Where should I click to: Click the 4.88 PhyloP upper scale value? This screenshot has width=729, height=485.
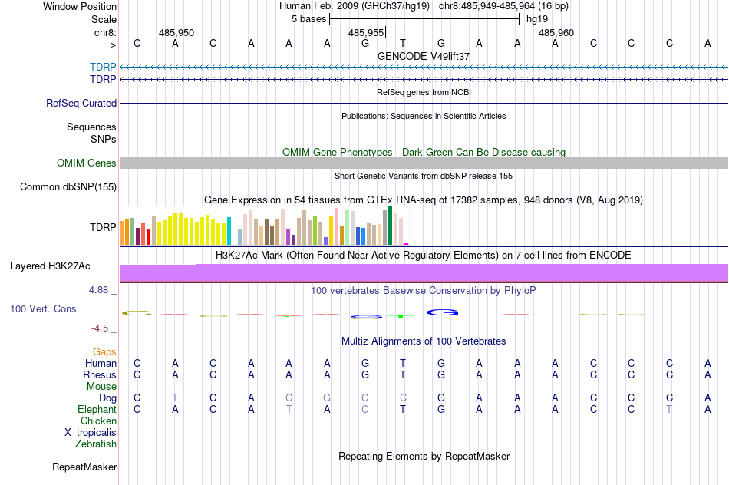[98, 290]
